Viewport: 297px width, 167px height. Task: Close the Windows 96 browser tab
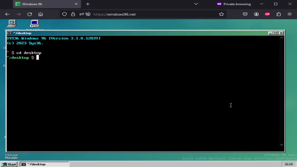tap(76, 4)
